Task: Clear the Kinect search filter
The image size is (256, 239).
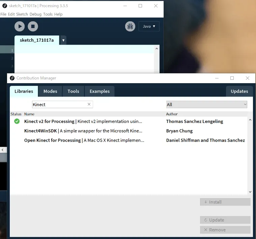Action: 89,104
